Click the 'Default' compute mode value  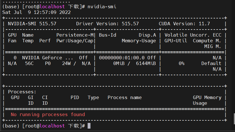(x=211, y=63)
